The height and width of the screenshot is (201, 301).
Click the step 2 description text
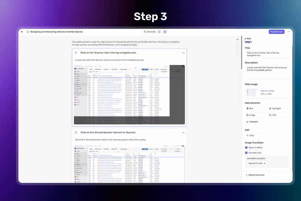coord(111,140)
